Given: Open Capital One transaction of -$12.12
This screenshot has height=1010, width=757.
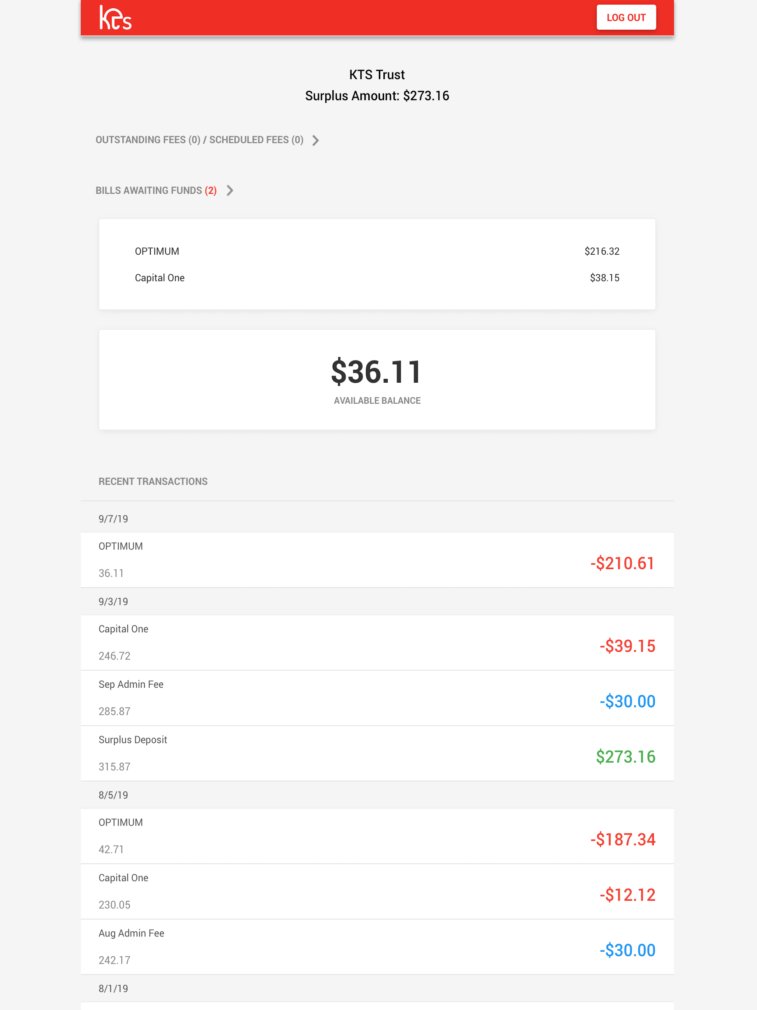Looking at the screenshot, I should 377,892.
